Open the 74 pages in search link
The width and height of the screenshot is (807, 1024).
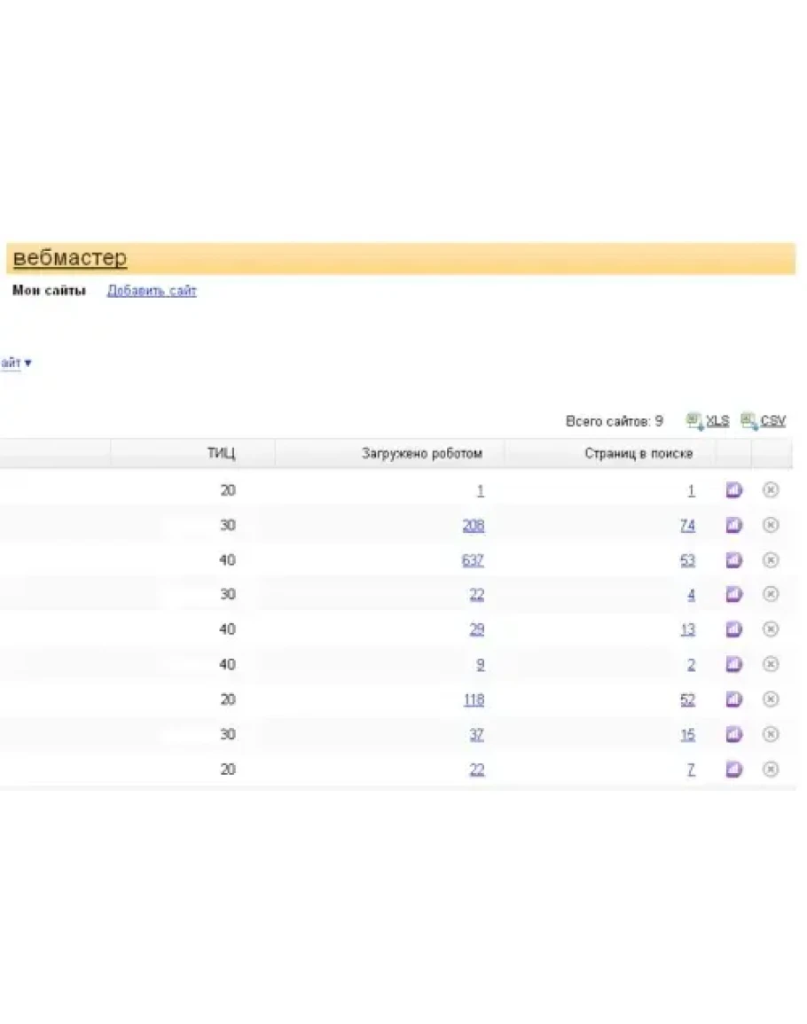687,526
